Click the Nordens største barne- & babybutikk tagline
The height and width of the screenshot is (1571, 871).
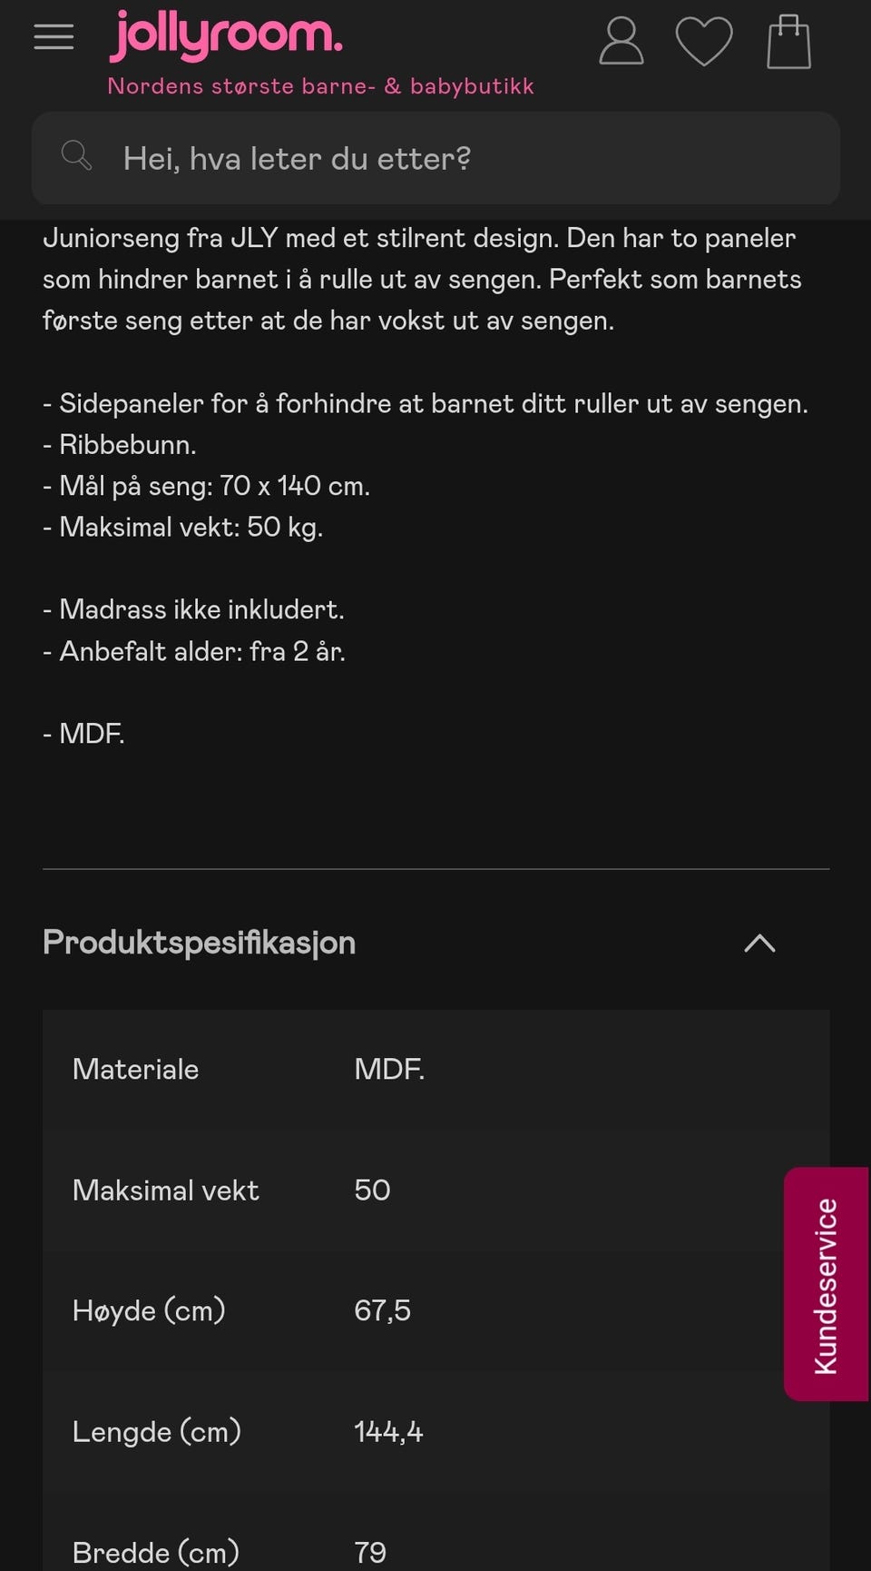pyautogui.click(x=320, y=86)
